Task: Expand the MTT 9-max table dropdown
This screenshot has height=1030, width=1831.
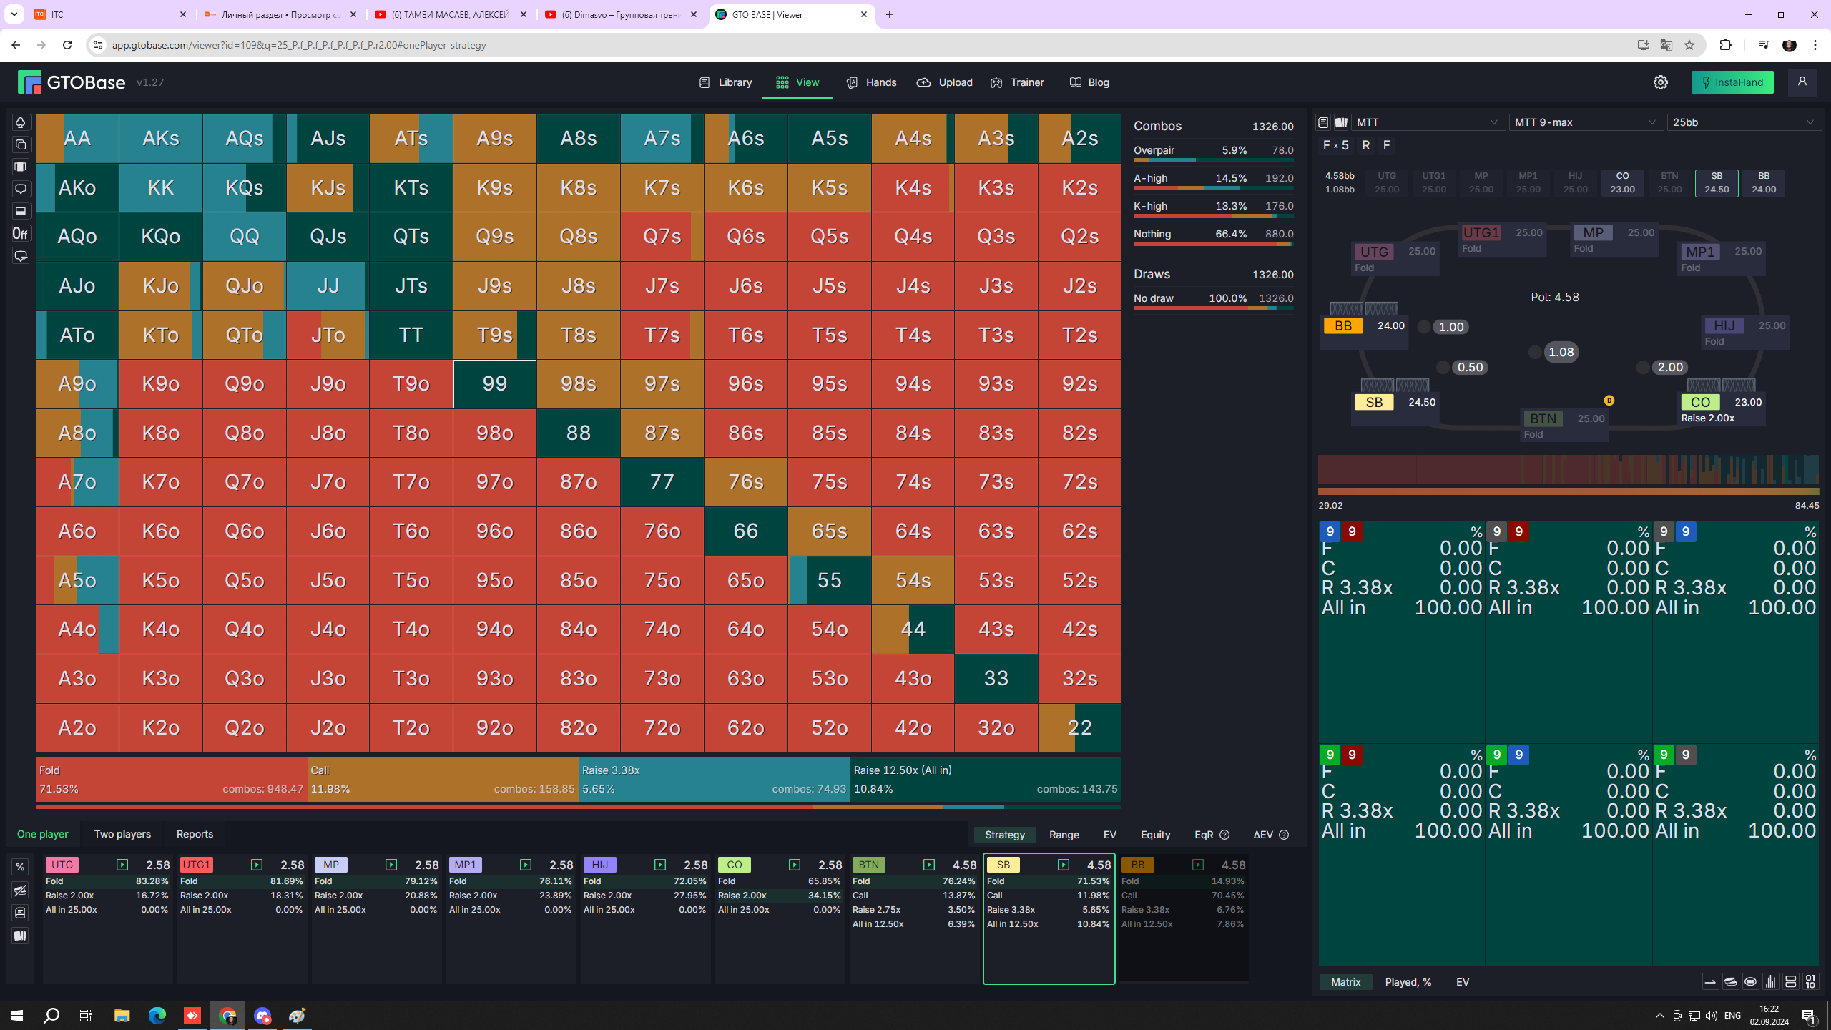Action: (x=1585, y=122)
